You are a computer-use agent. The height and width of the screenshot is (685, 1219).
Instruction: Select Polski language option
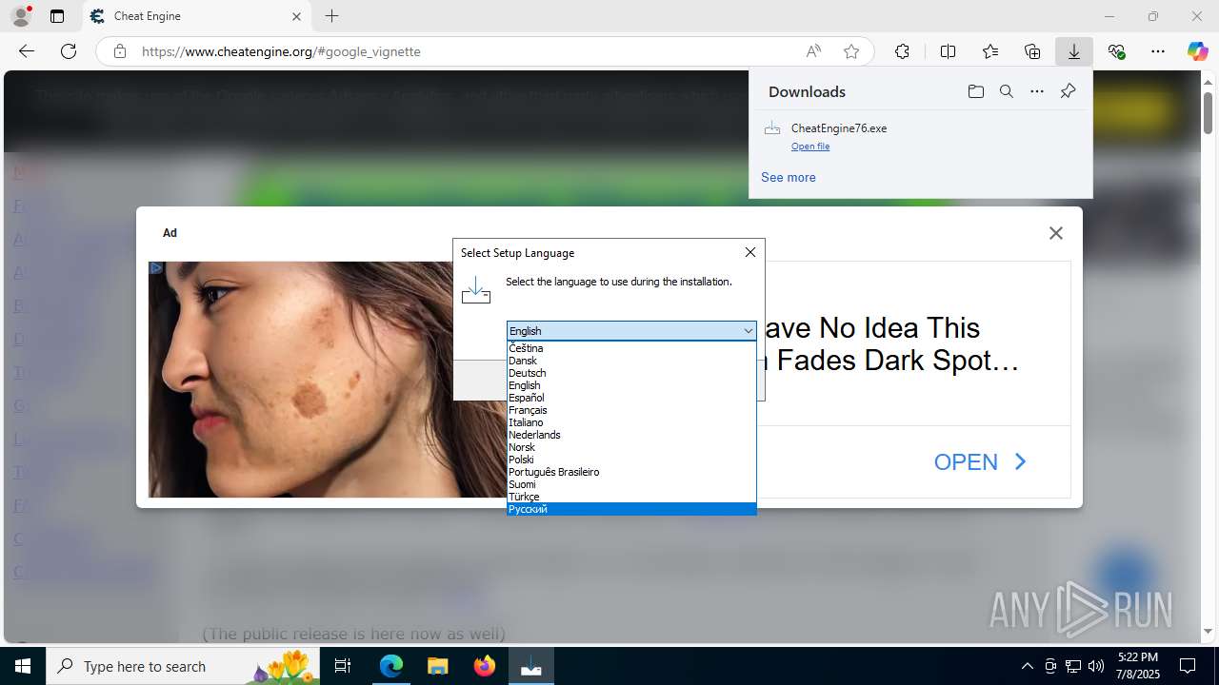631,460
